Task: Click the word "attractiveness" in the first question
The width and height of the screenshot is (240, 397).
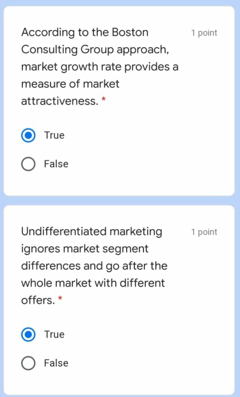Action: point(58,101)
